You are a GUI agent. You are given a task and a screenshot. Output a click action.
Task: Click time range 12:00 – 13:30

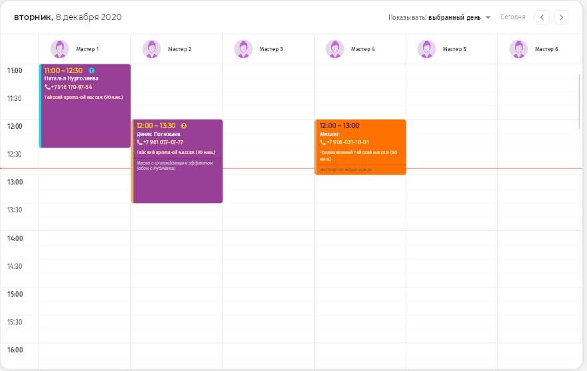pyautogui.click(x=156, y=125)
